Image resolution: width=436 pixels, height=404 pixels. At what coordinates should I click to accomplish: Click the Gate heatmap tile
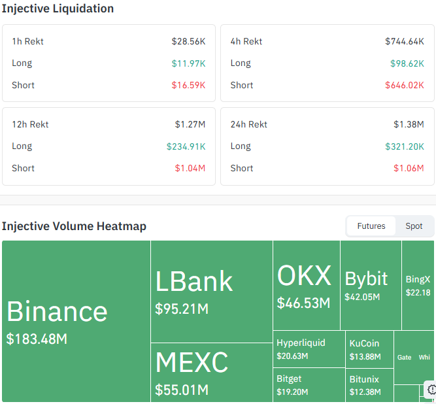pyautogui.click(x=405, y=358)
